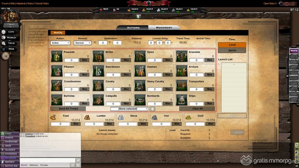
Task: Click the Peasants unit icon
Action: click(x=57, y=56)
